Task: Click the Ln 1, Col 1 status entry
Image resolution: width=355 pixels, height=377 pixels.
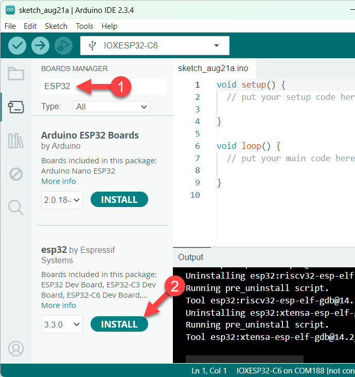Action: [x=209, y=371]
